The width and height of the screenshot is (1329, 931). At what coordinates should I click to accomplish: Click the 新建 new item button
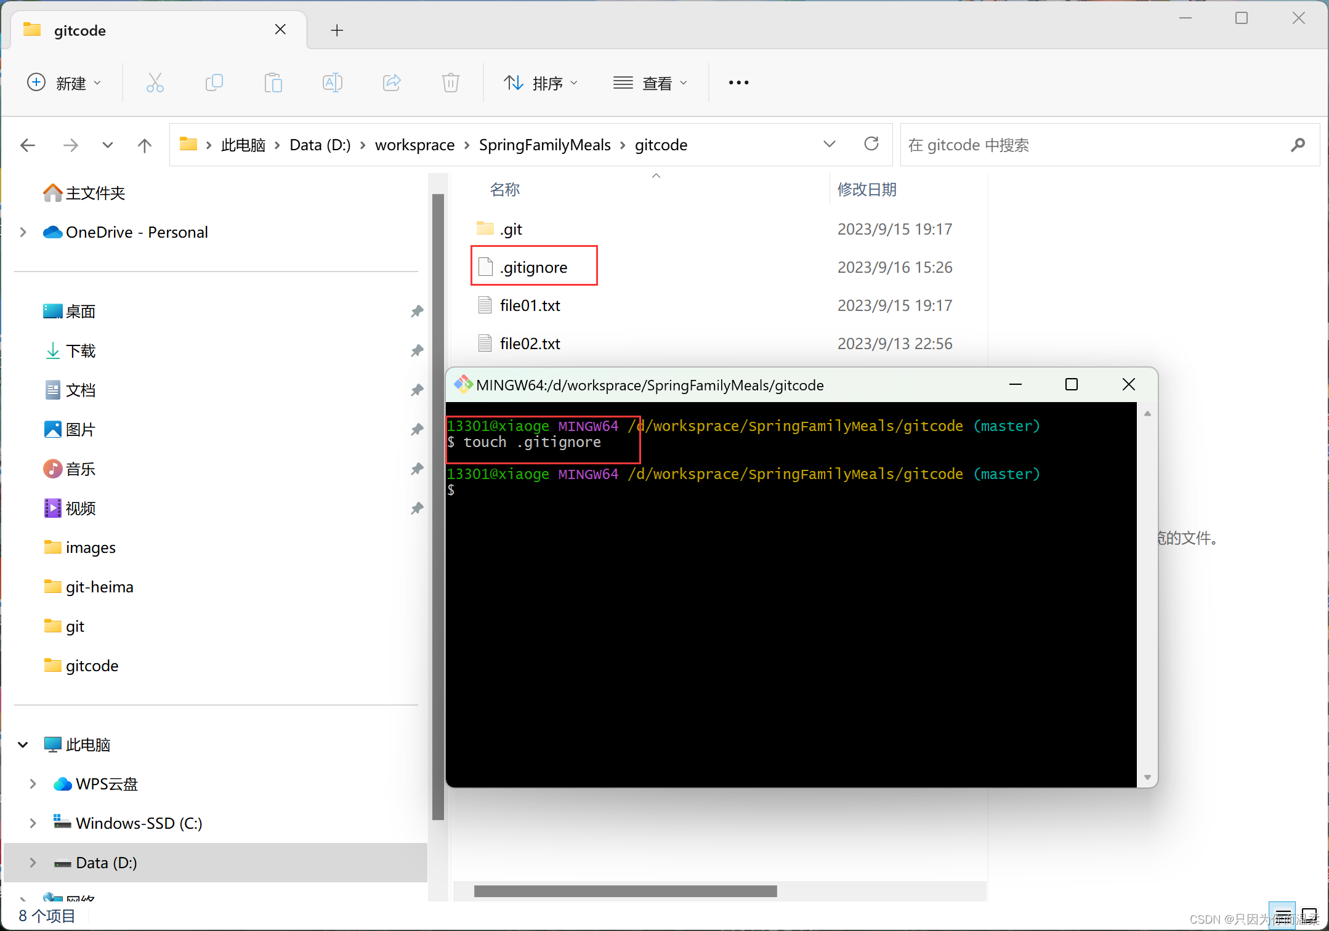click(x=64, y=83)
